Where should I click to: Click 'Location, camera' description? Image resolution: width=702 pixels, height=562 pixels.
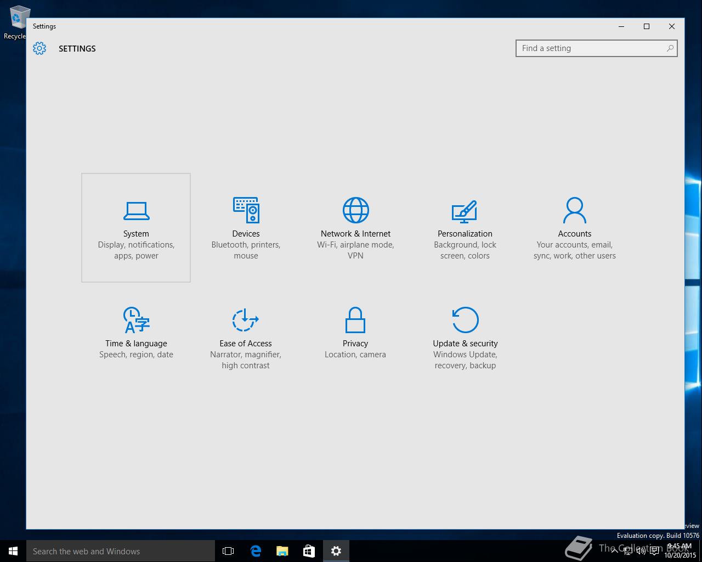pyautogui.click(x=355, y=355)
